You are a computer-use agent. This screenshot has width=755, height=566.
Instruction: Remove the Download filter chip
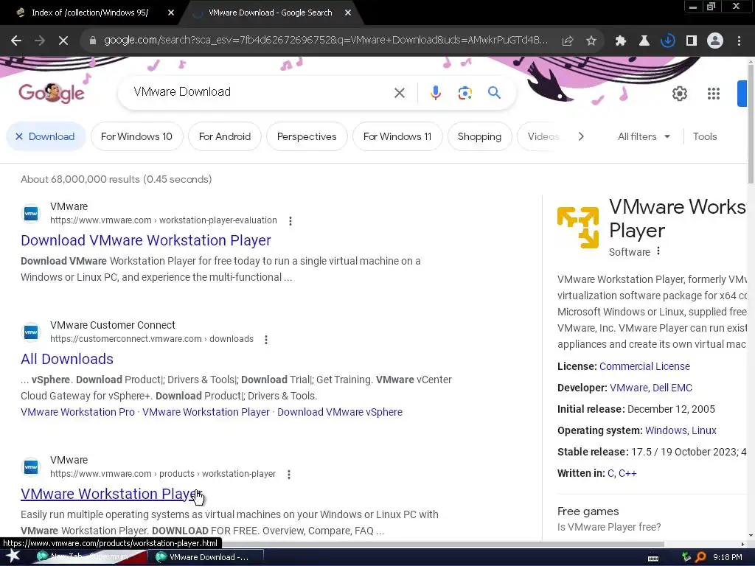coord(46,136)
